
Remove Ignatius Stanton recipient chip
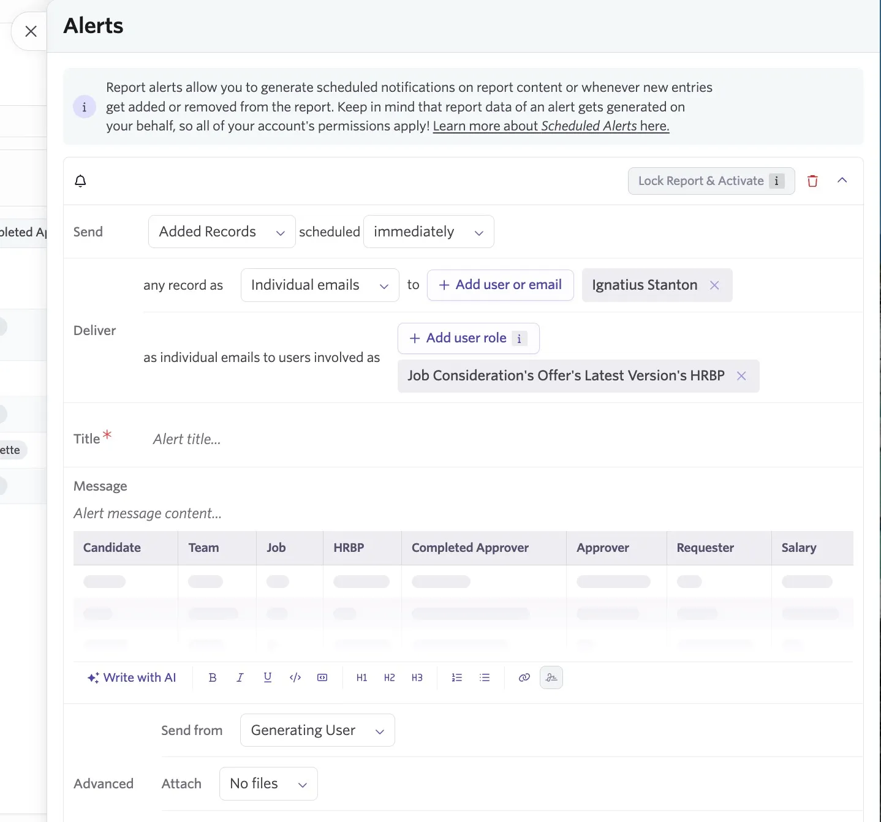(x=714, y=285)
